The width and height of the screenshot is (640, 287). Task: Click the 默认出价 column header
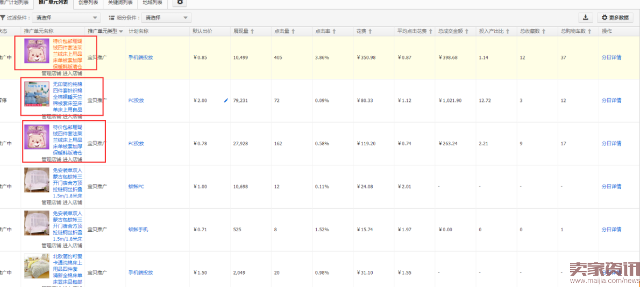pyautogui.click(x=202, y=31)
